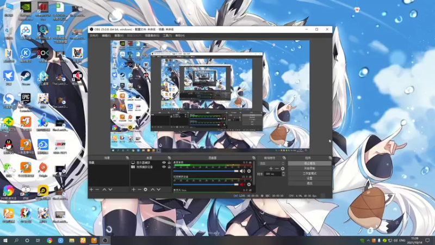435x245 pixels.
Task: Remove the scene transition with minus icon
Action: click(x=277, y=169)
